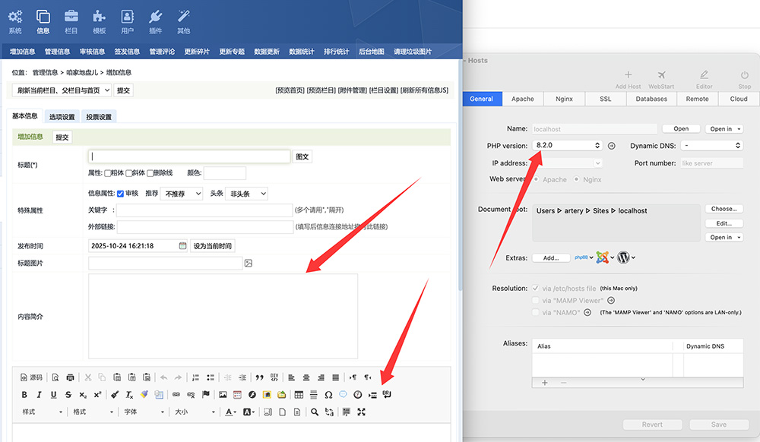Click the Choose... document root button
The height and width of the screenshot is (442, 760).
[x=724, y=209]
